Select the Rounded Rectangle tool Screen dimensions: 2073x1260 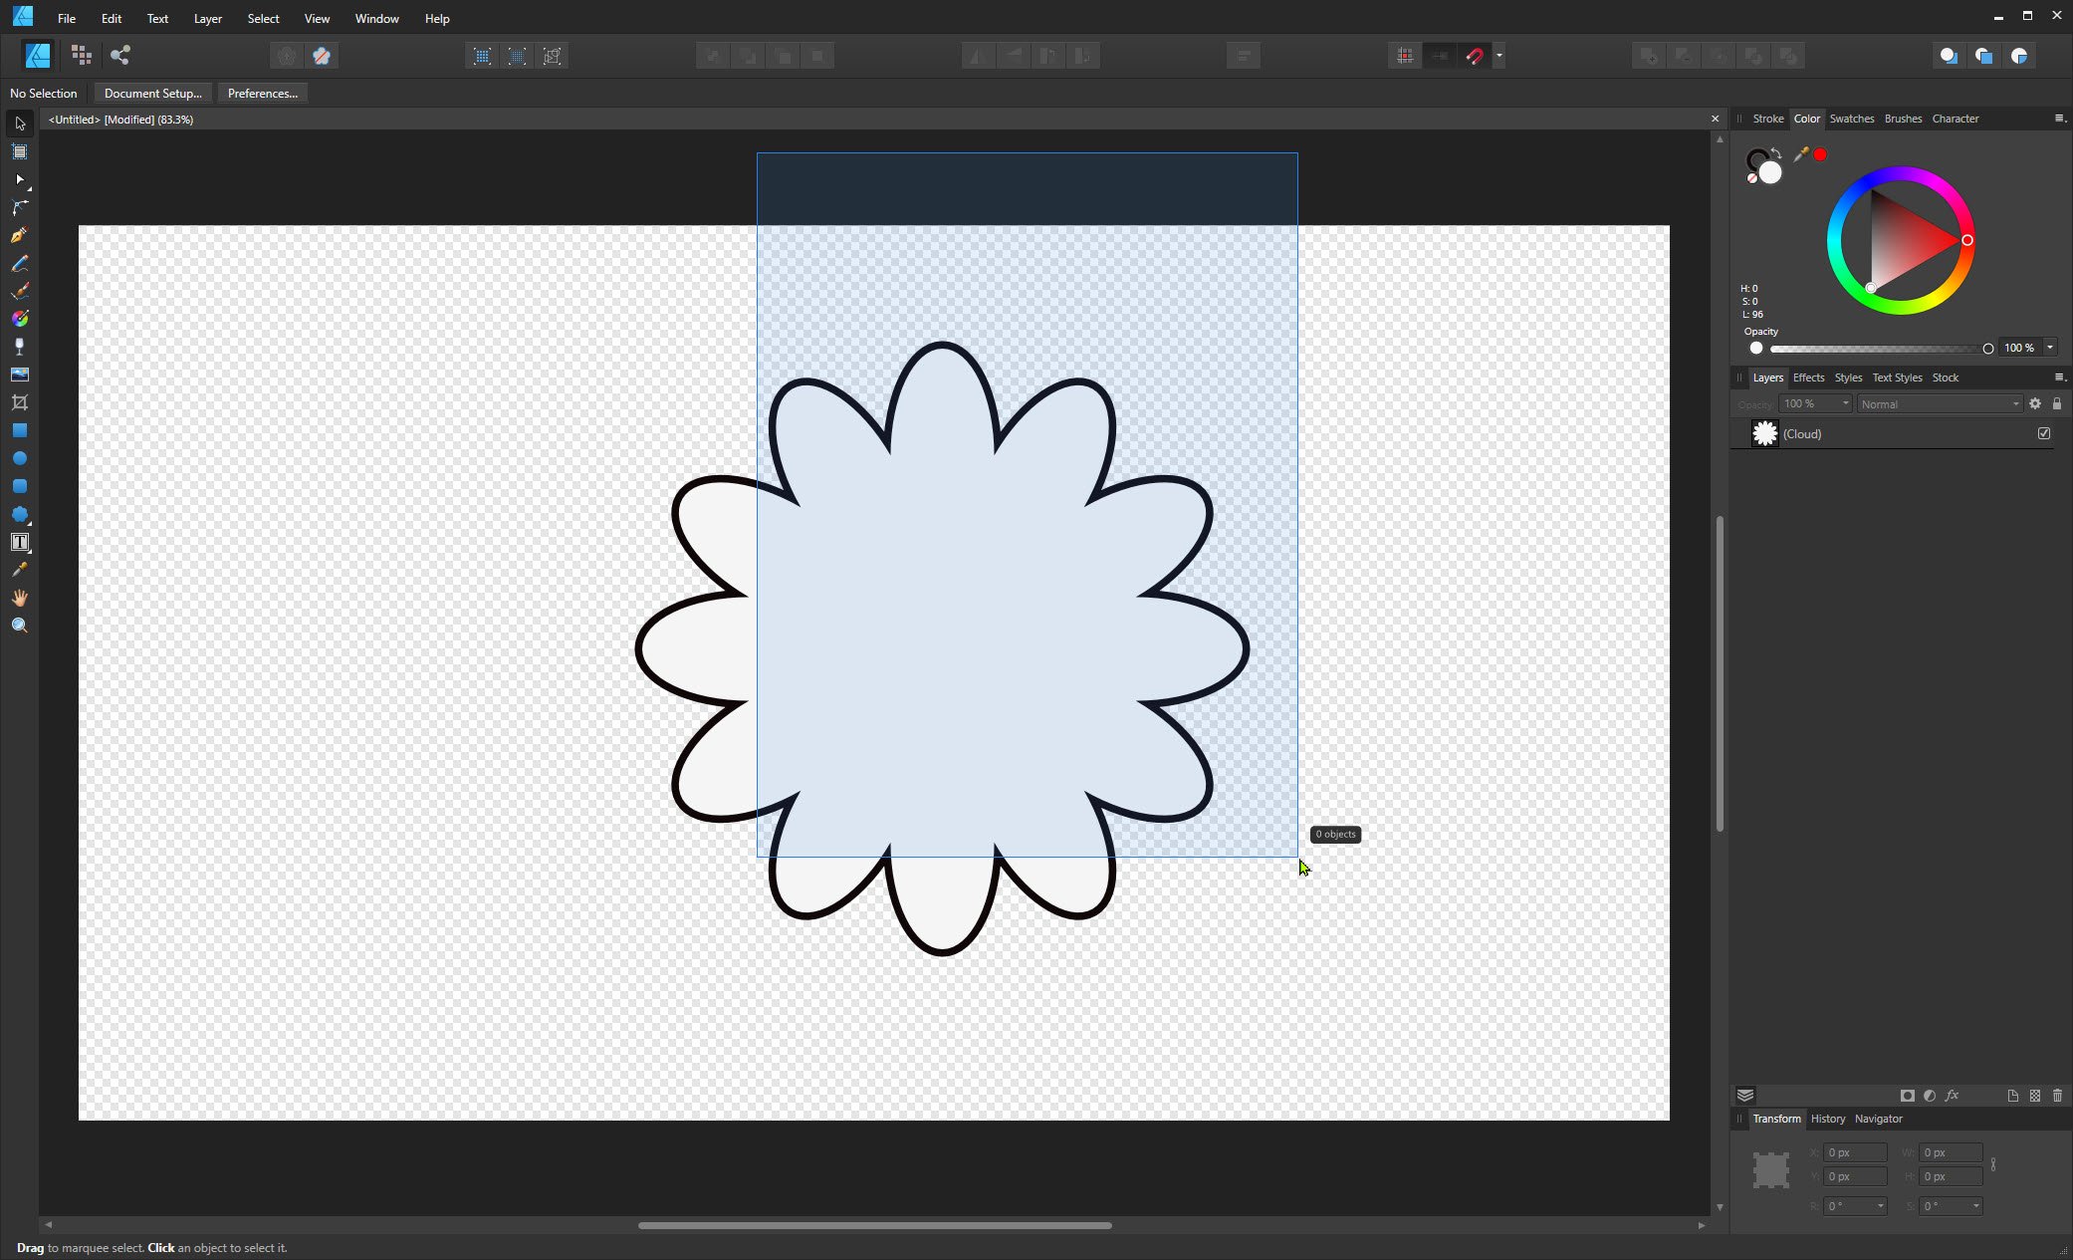(20, 486)
